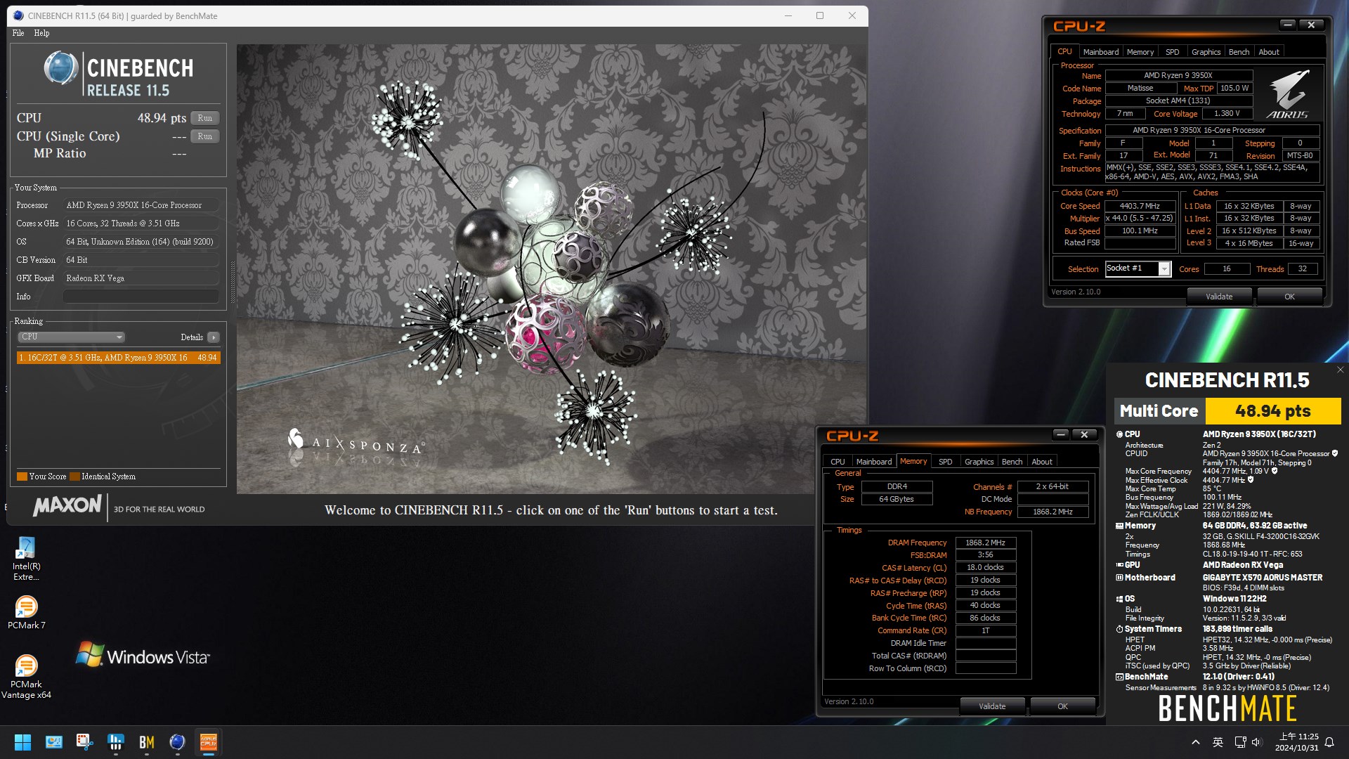
Task: Click the BenchMate section icon in panel
Action: pyautogui.click(x=1120, y=677)
